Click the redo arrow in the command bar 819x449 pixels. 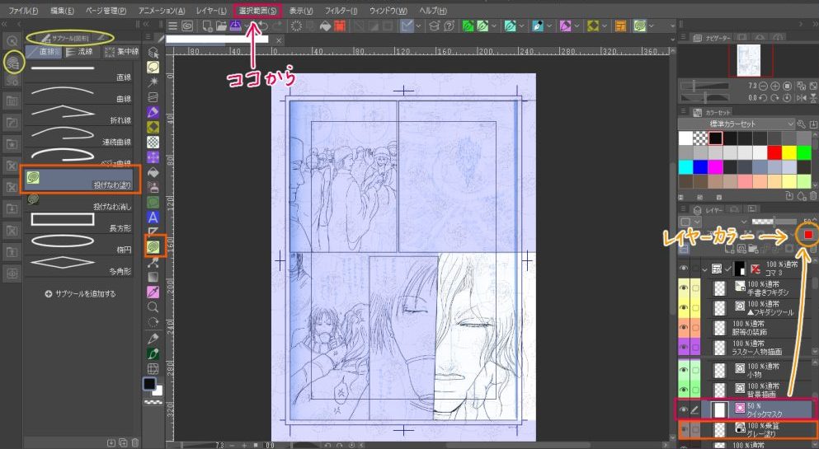pos(277,26)
